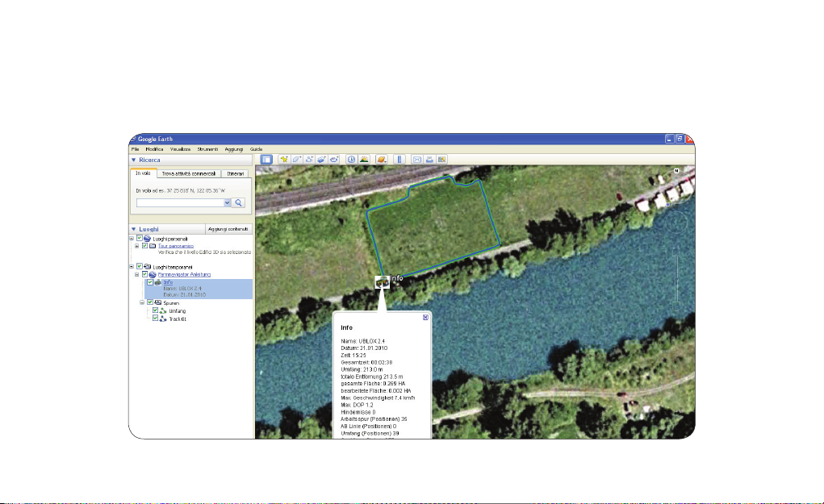
Task: Click the tractor placemark icon on map
Action: (x=382, y=282)
